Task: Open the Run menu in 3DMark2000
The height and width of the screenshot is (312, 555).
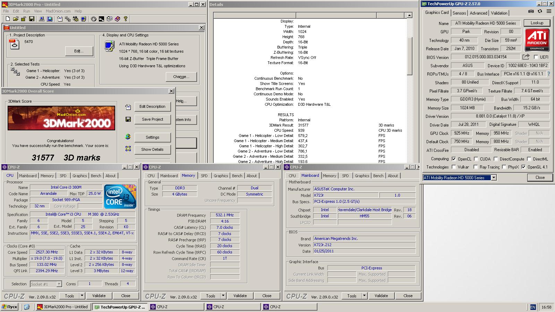Action: click(26, 11)
